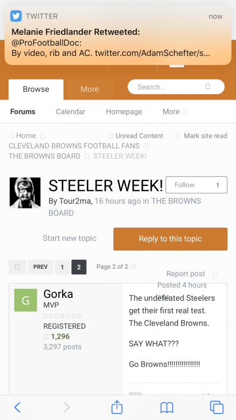The height and width of the screenshot is (420, 236).
Task: Open the Page 2 of 2 jump dropdown
Action: click(x=116, y=267)
